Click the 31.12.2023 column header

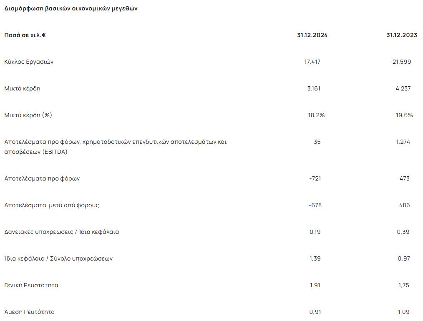pyautogui.click(x=402, y=35)
